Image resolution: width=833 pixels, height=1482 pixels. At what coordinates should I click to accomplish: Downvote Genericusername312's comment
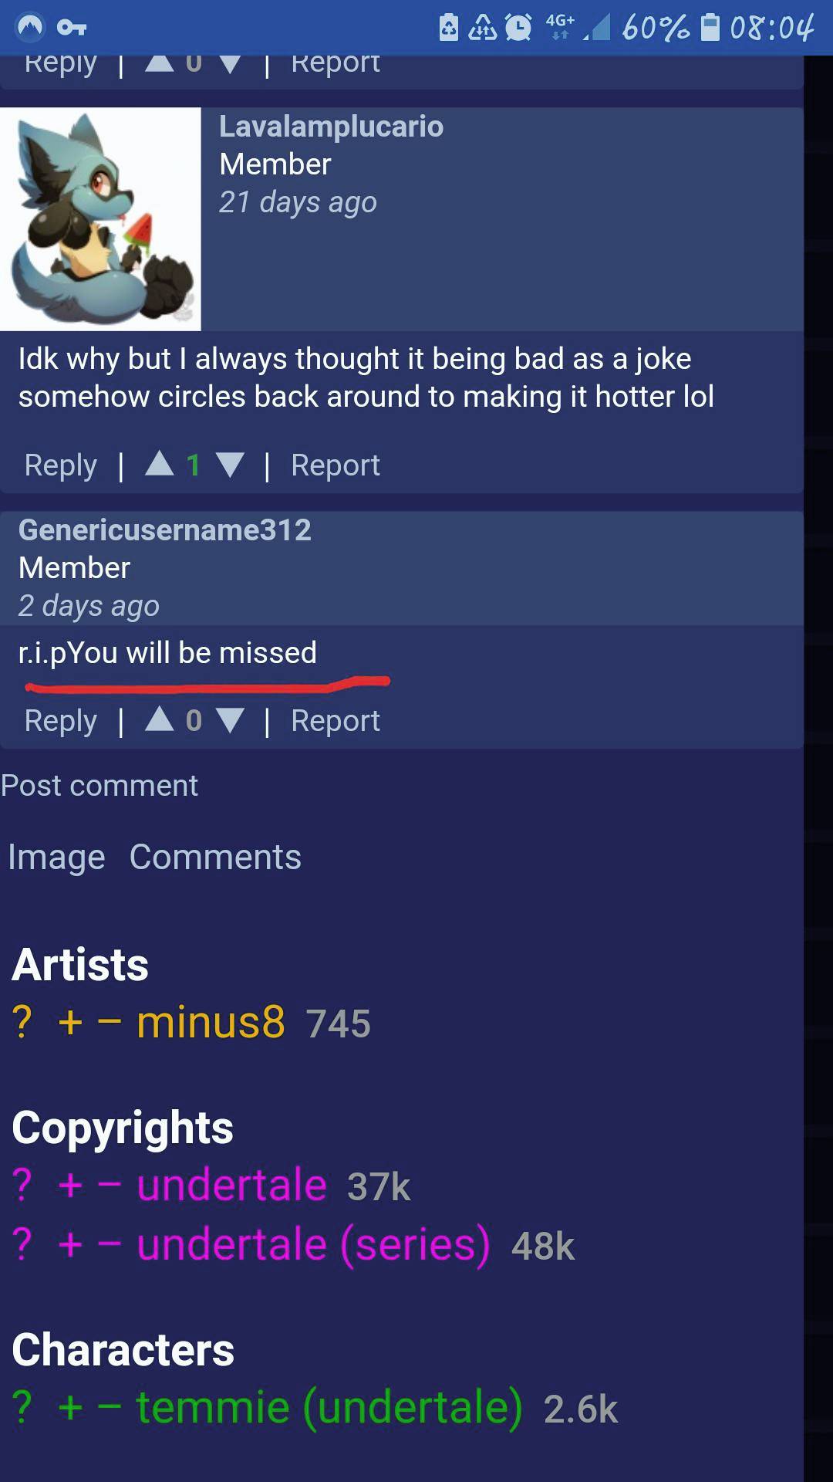(x=231, y=720)
